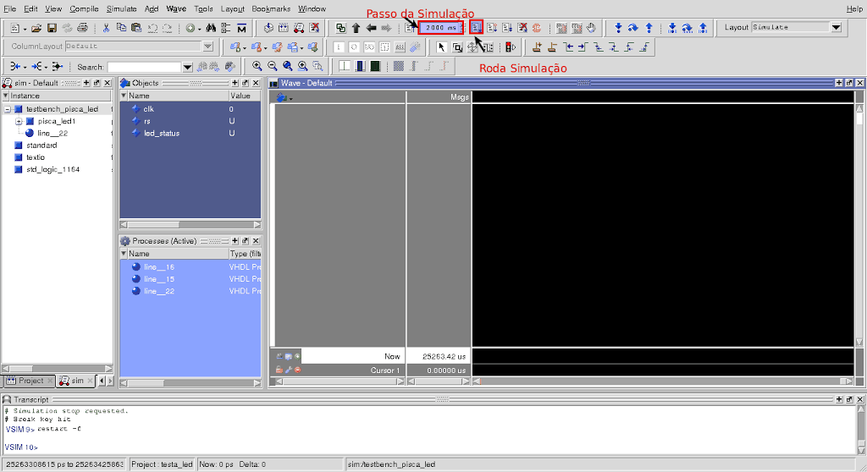
Task: Open the Layout Simulate dropdown
Action: tap(836, 27)
